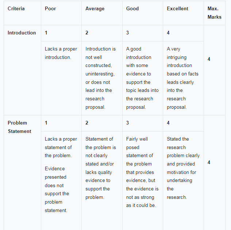
Task: Click the 'Lacks a proper introduction' cell
Action: click(61, 53)
